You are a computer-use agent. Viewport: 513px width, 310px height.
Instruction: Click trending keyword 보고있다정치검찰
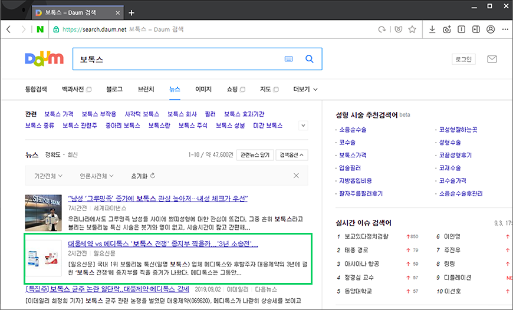[366, 236]
